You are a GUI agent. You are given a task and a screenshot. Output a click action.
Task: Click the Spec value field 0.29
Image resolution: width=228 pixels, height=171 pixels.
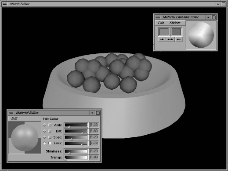(94, 137)
